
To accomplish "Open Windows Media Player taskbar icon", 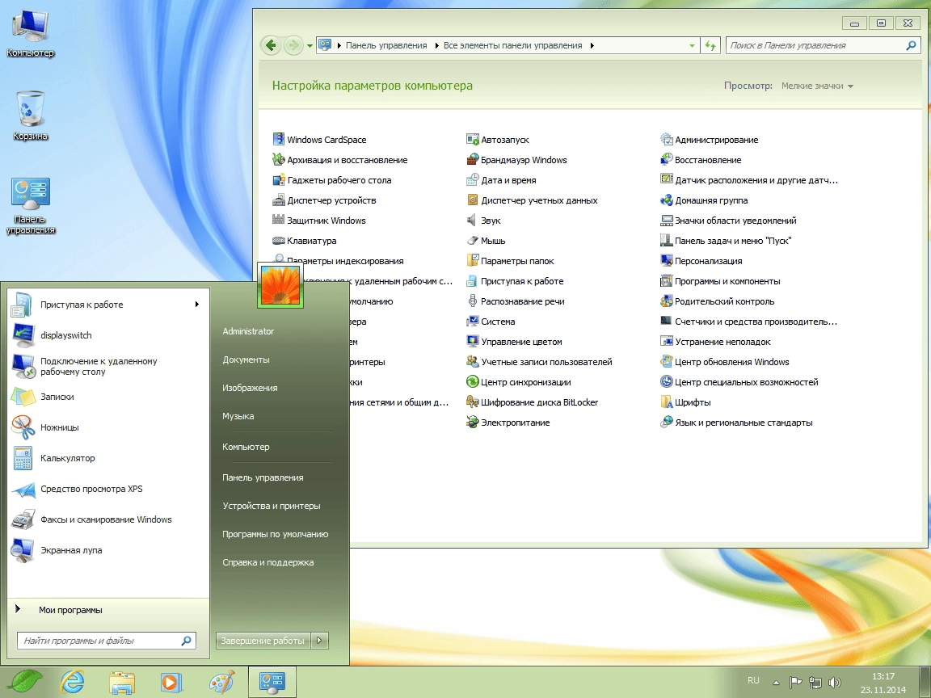I will 171,682.
